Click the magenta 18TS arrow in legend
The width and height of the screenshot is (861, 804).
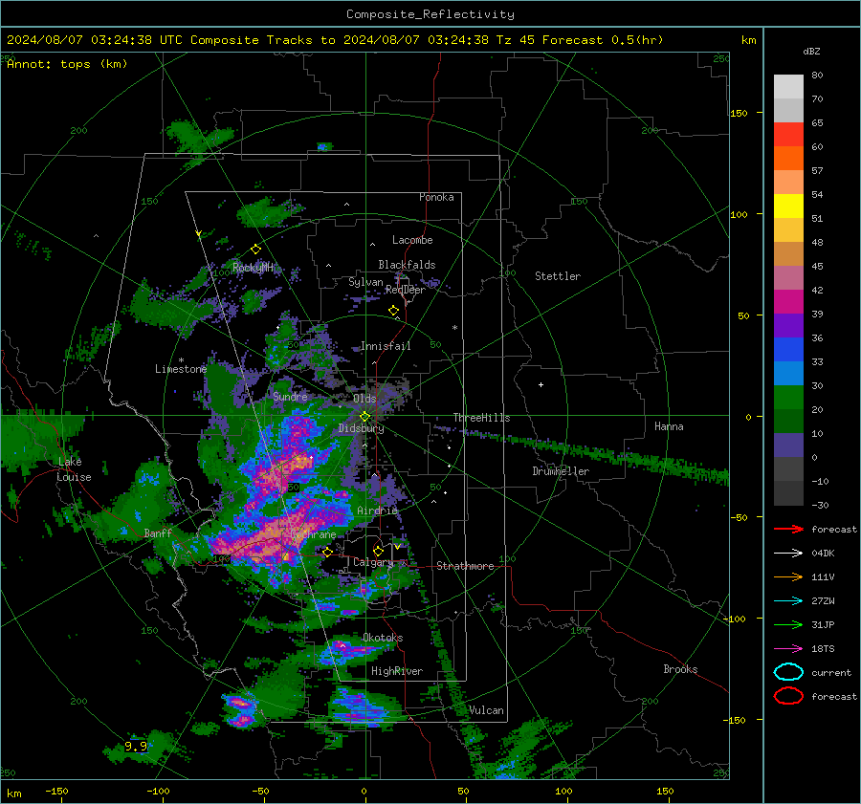click(788, 649)
